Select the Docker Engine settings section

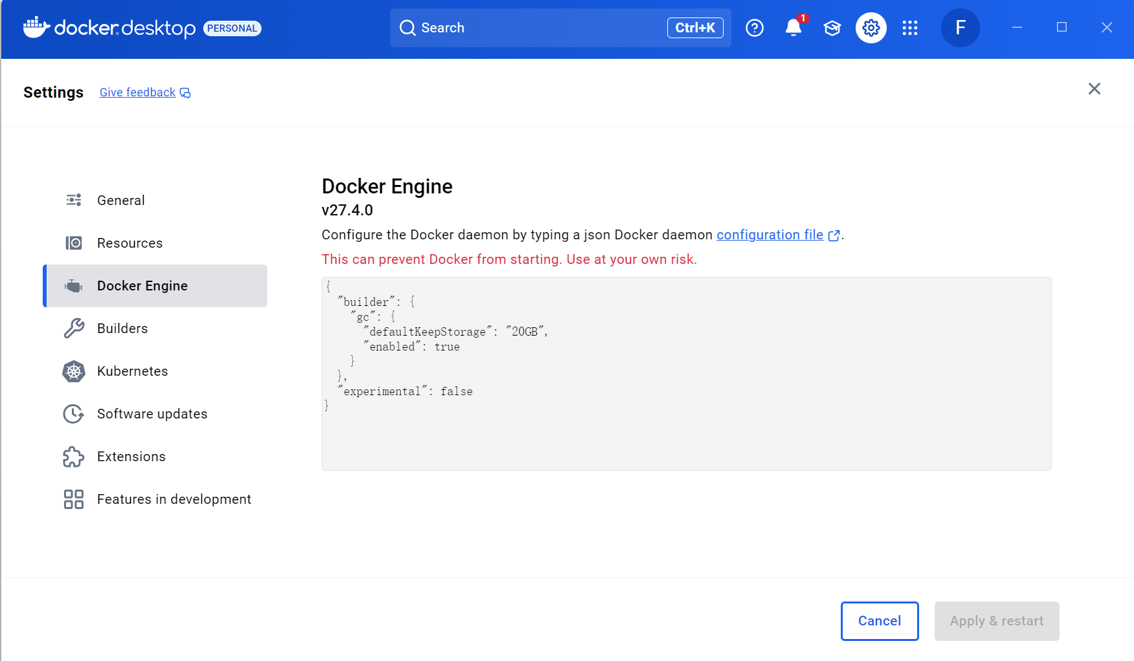coord(155,286)
